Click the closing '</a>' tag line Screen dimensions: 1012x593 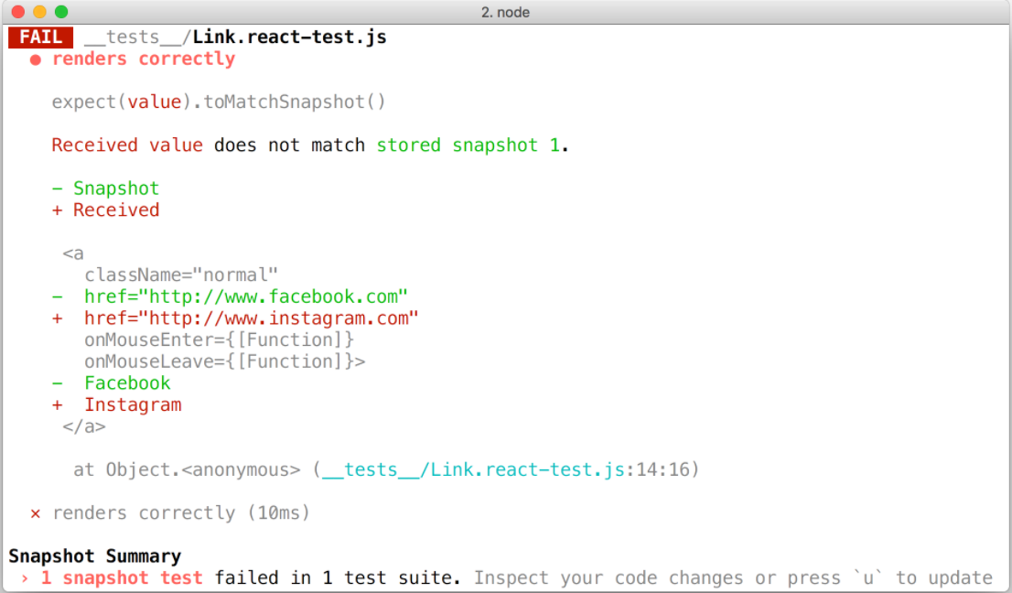tap(84, 426)
